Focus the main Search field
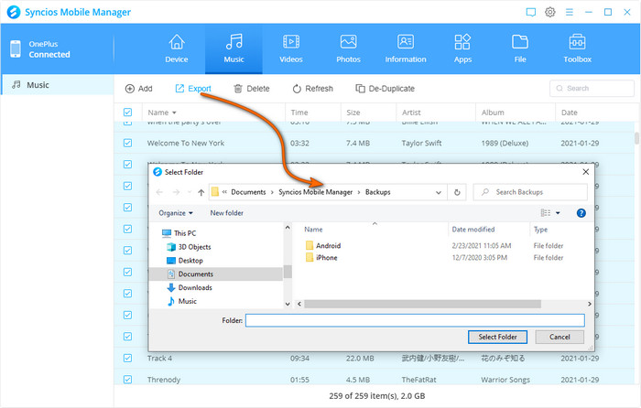 592,88
